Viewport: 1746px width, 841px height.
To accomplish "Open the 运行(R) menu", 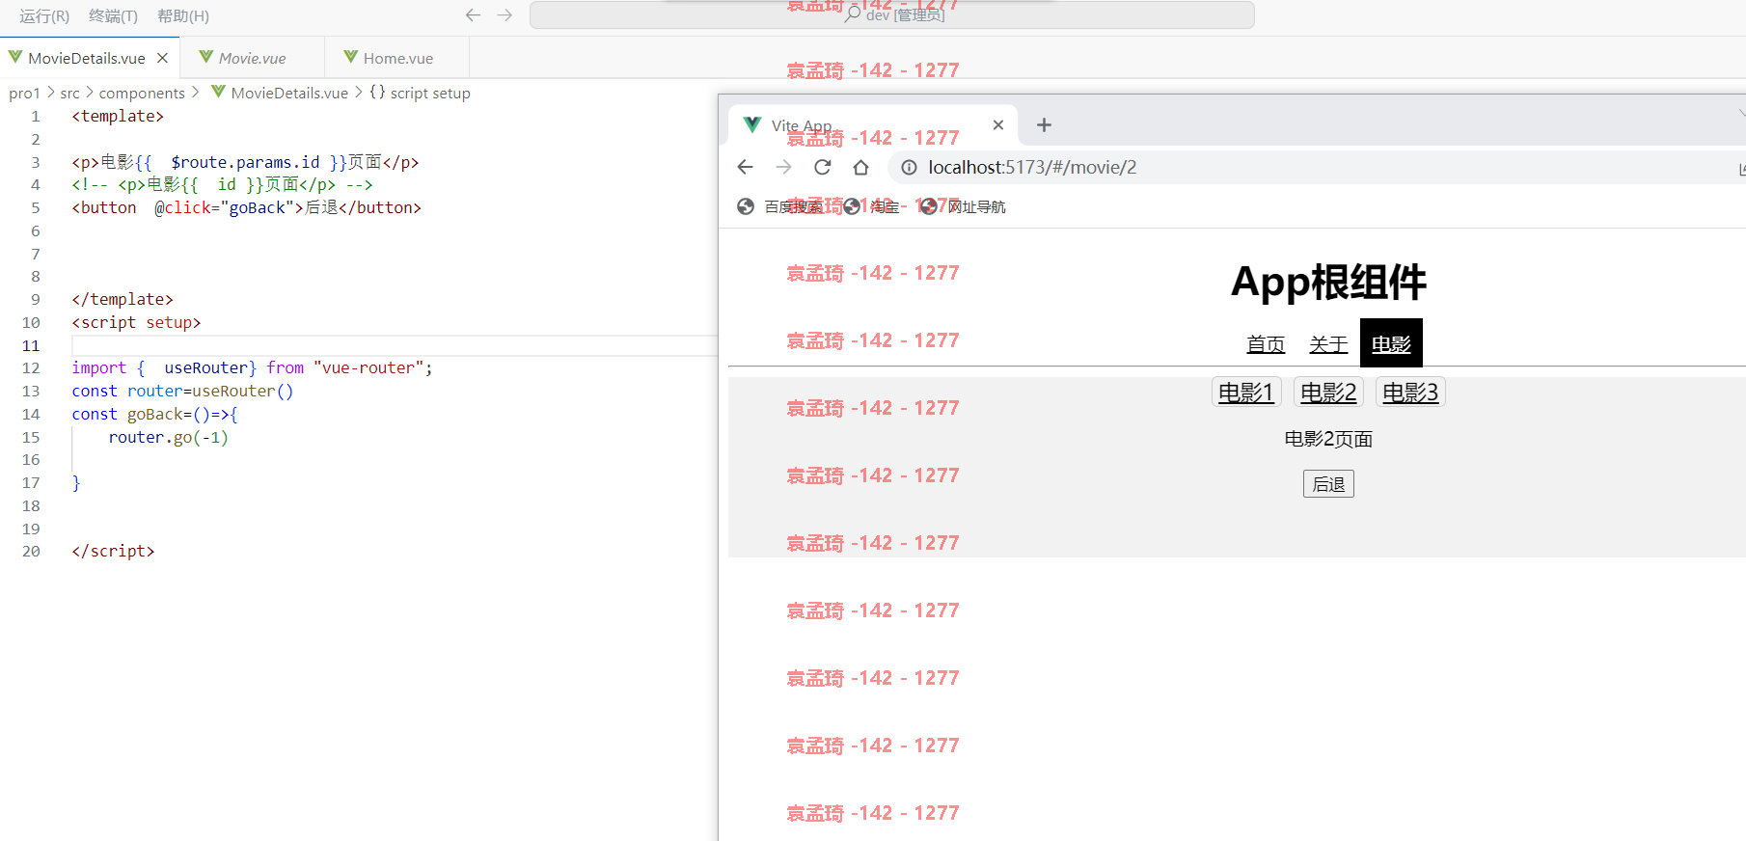I will click(44, 15).
